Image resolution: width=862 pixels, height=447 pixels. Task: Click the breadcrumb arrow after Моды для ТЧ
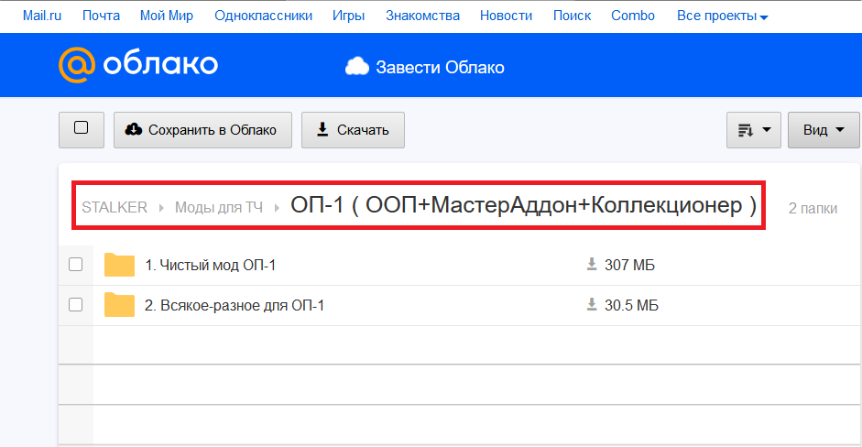pos(277,208)
